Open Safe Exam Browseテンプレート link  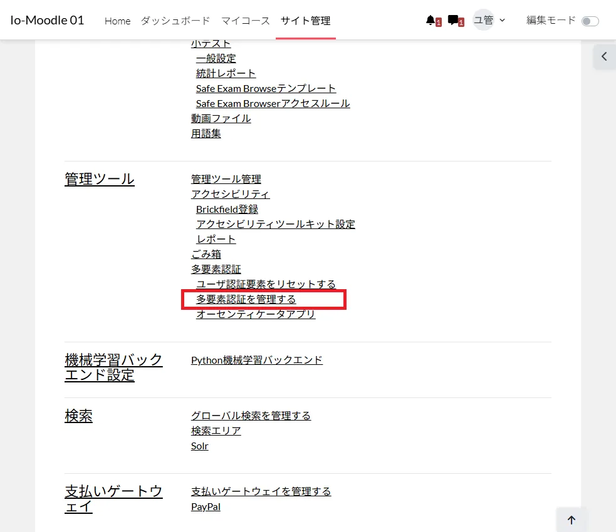266,89
